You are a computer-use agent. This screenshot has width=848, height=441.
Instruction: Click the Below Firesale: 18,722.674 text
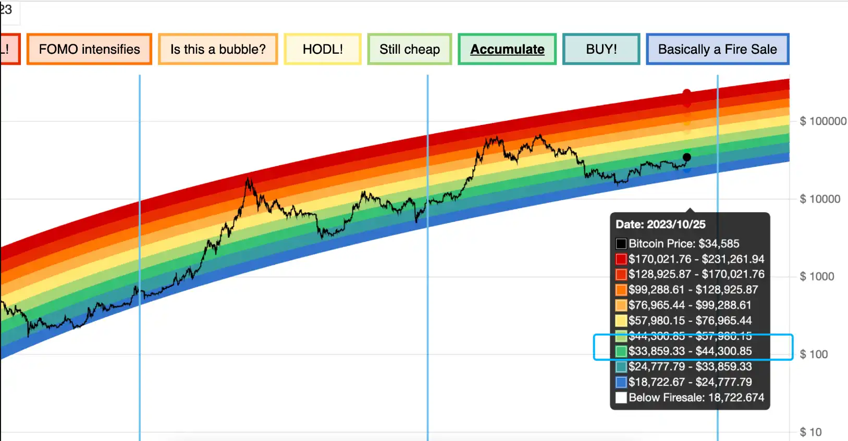pos(696,398)
